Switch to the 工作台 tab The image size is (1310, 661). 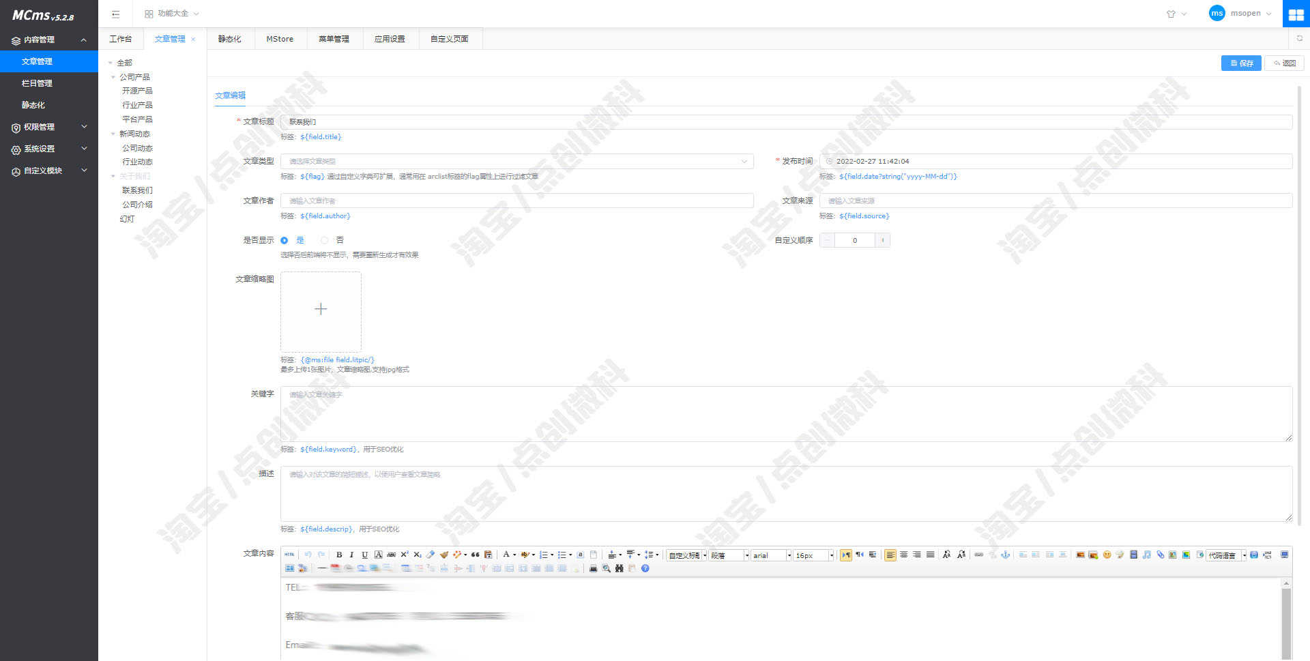[x=121, y=39]
